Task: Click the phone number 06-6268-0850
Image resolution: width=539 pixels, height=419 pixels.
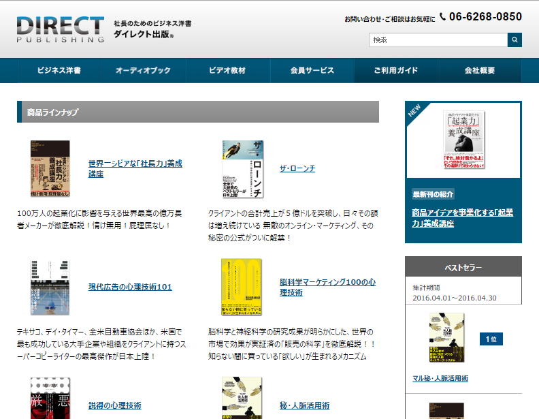Action: point(485,16)
